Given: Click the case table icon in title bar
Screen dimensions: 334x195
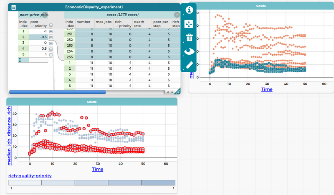Looking at the screenshot, I should coord(14,8).
